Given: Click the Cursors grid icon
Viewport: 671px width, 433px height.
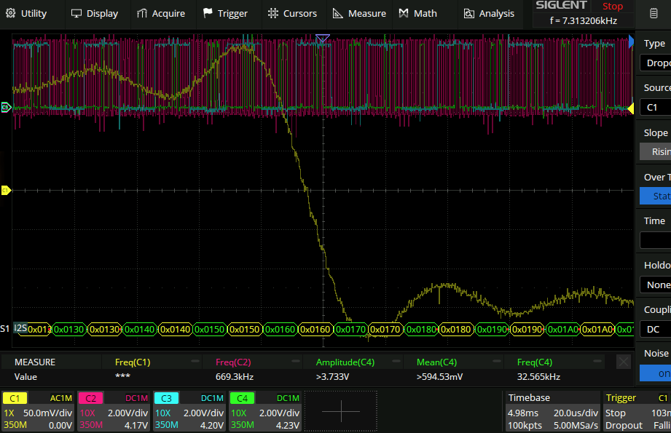Looking at the screenshot, I should pos(273,13).
